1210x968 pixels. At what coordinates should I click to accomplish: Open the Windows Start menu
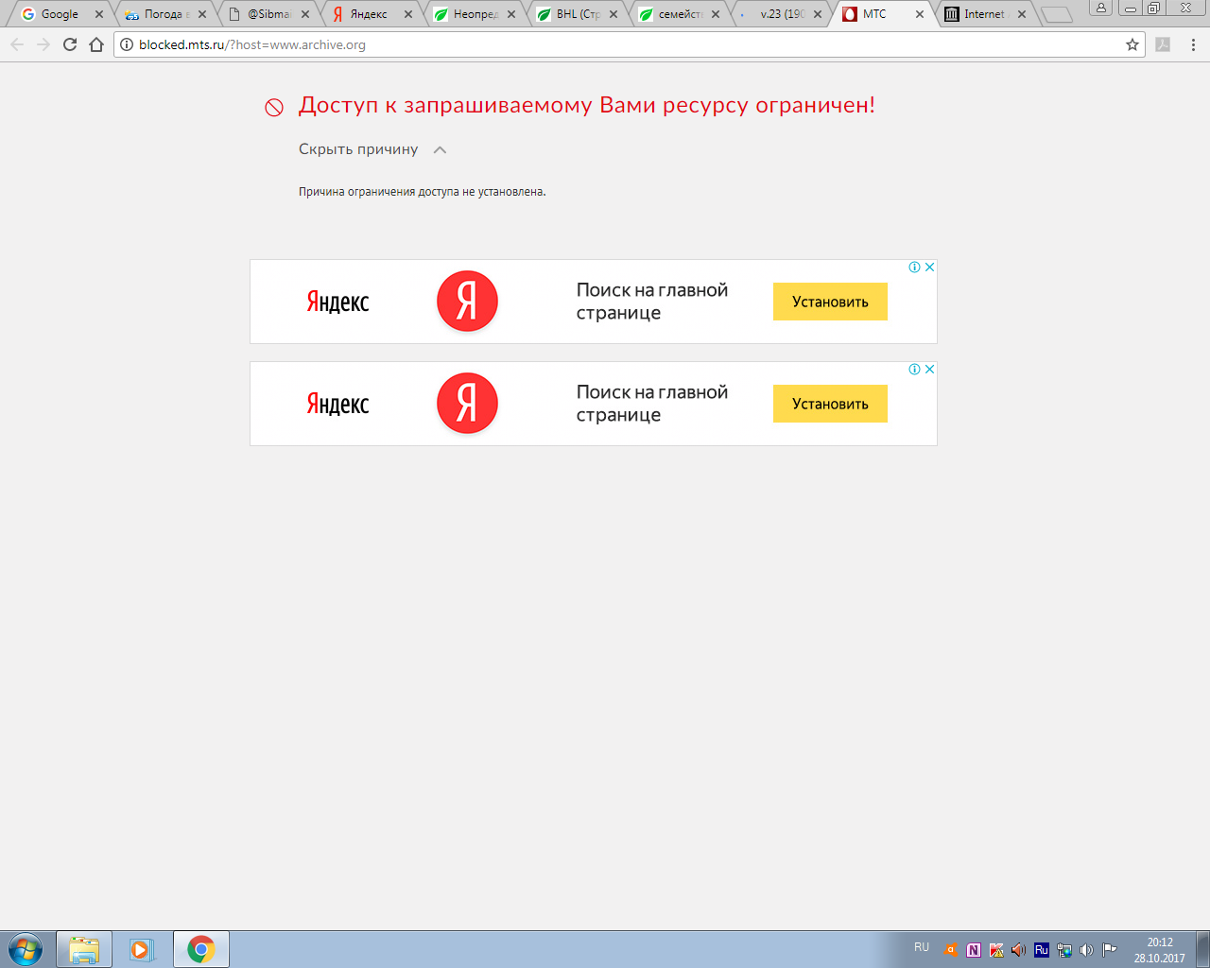click(x=25, y=949)
